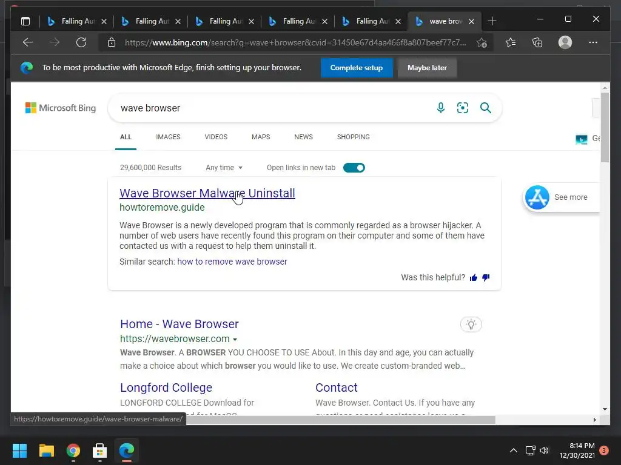Click the forward navigation arrow
This screenshot has height=465, width=621.
click(x=55, y=42)
